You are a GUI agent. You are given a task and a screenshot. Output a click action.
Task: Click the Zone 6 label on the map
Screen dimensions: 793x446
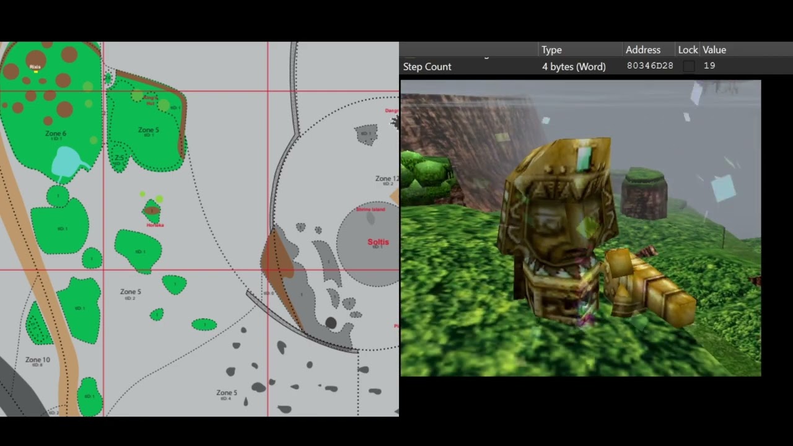[56, 133]
